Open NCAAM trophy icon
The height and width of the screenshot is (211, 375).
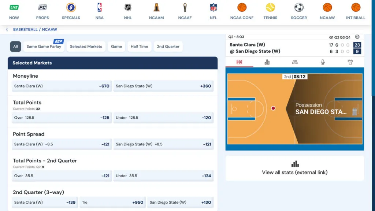coord(156,8)
